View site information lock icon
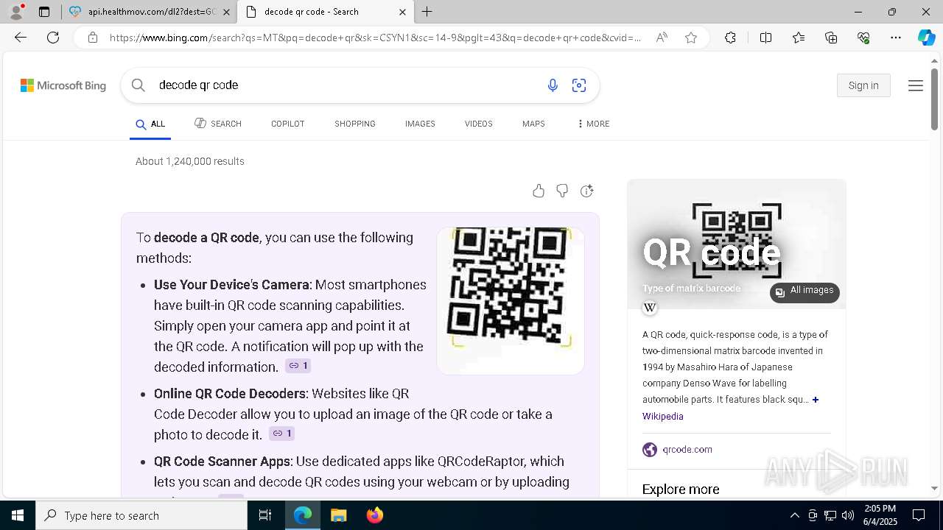Viewport: 943px width, 530px height. pyautogui.click(x=93, y=38)
